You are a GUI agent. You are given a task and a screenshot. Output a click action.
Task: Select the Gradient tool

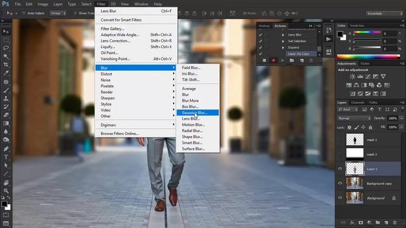[6, 123]
